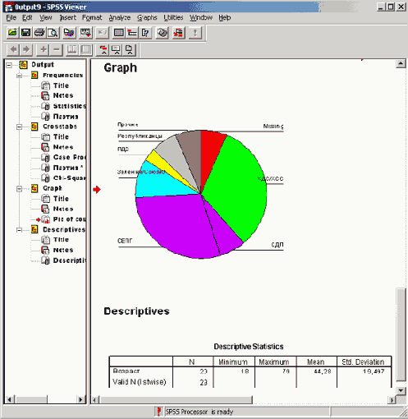
Task: Click the Insert Heading icon
Action: [103, 50]
